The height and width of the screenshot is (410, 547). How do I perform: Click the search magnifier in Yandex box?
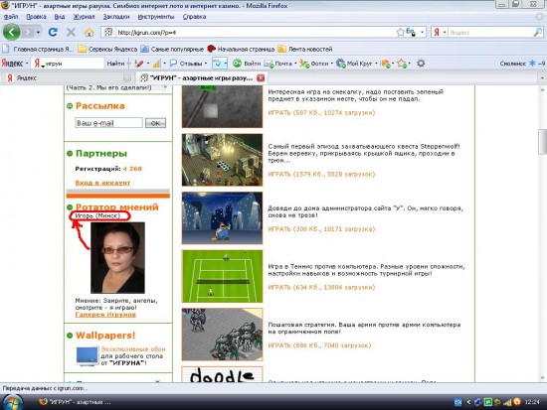click(538, 33)
